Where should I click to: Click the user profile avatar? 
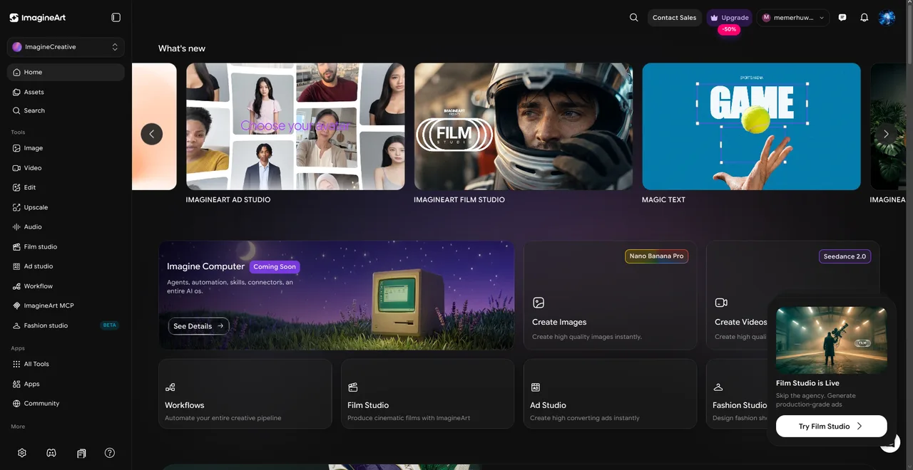pyautogui.click(x=887, y=18)
